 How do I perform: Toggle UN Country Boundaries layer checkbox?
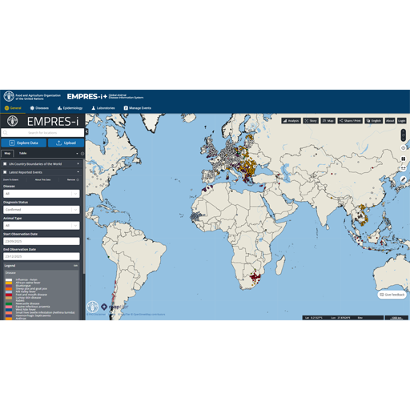[x=5, y=164]
